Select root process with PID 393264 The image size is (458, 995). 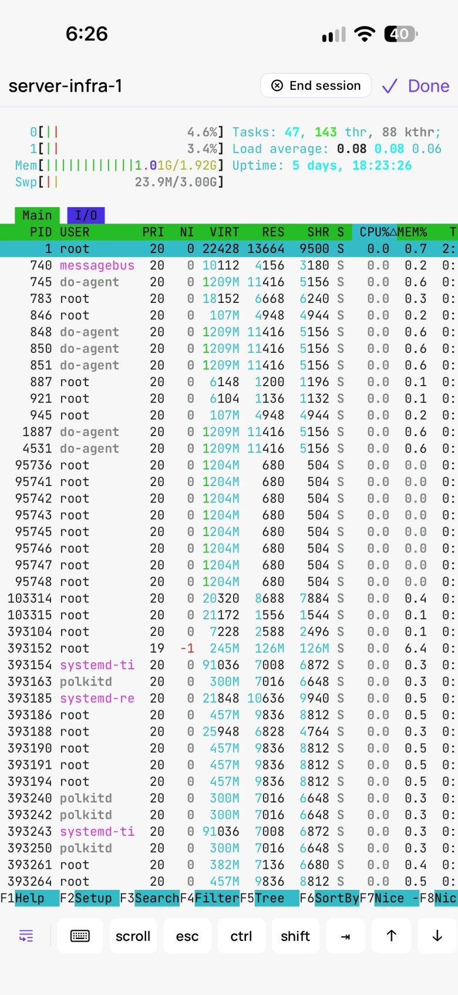tap(229, 882)
